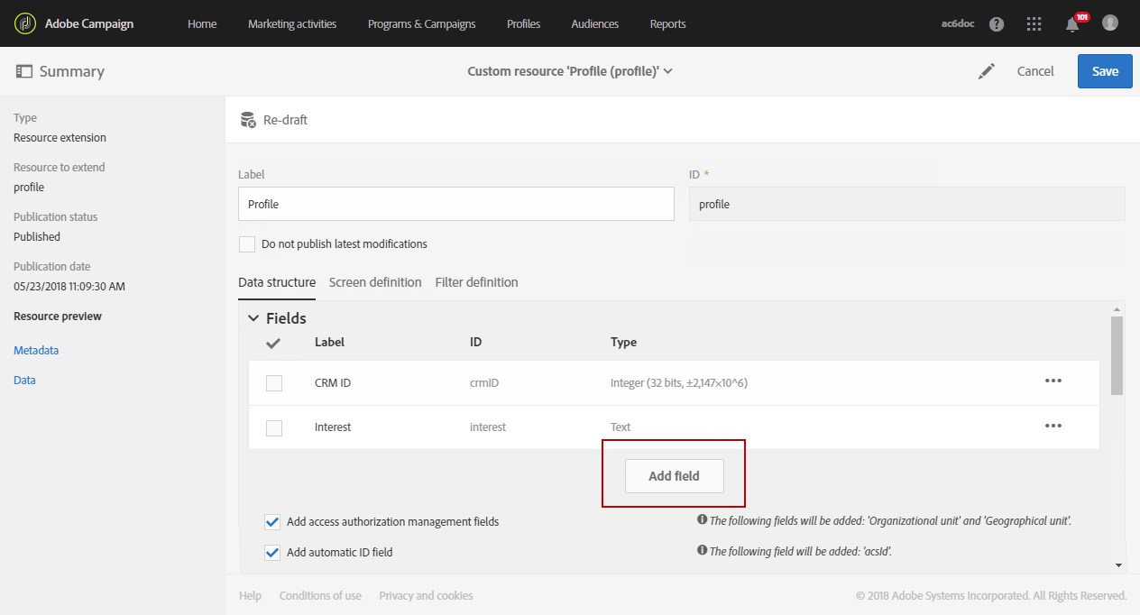Click the Add field button

tap(674, 476)
